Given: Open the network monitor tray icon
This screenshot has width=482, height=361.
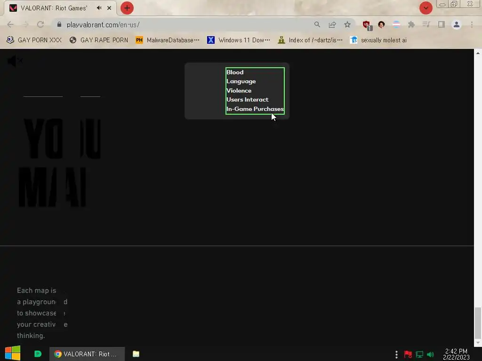Looking at the screenshot, I should coord(419,354).
